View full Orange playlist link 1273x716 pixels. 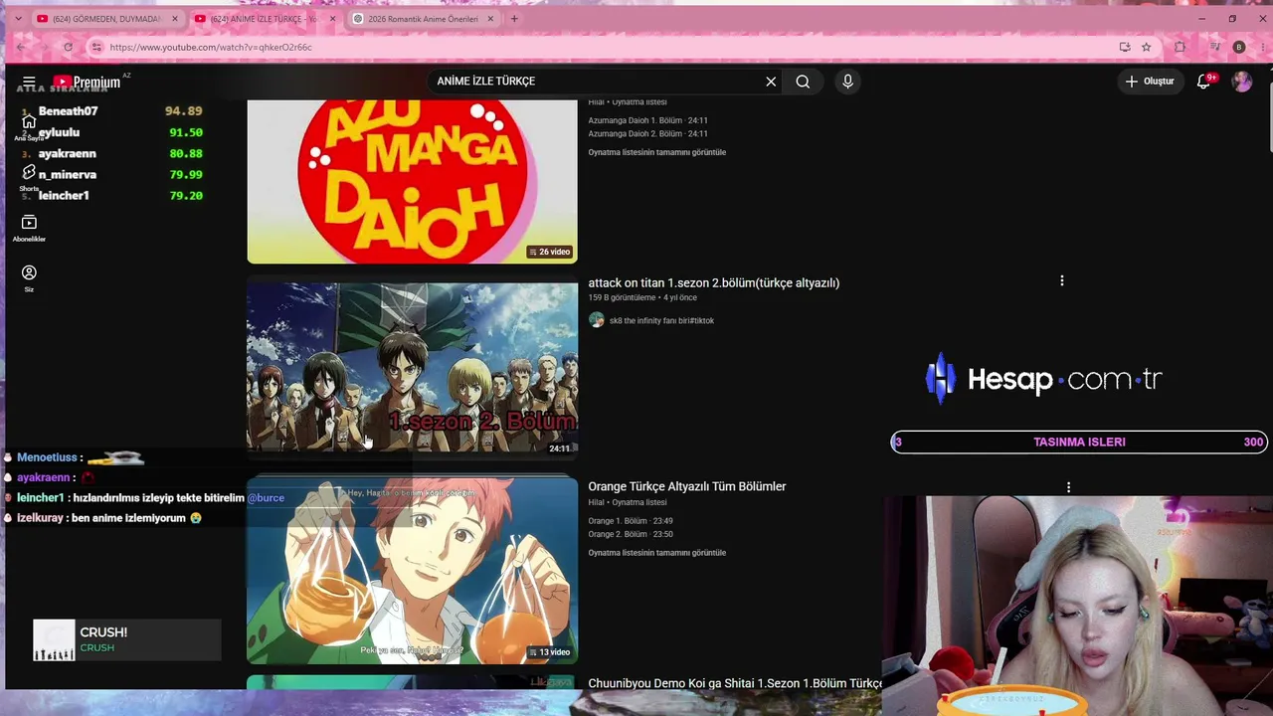pos(656,553)
